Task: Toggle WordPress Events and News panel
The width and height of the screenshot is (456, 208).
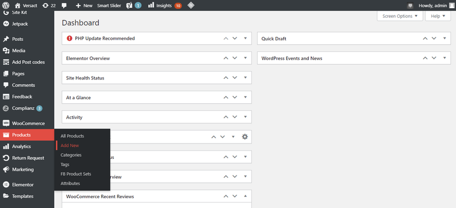Action: pyautogui.click(x=444, y=58)
